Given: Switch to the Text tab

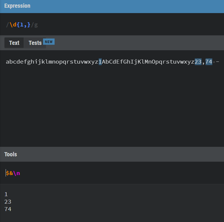Looking at the screenshot, I should tap(14, 43).
